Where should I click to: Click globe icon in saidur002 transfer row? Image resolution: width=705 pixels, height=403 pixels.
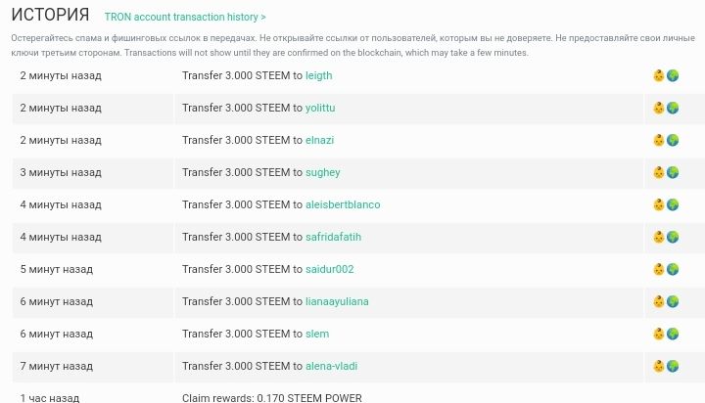tap(673, 269)
